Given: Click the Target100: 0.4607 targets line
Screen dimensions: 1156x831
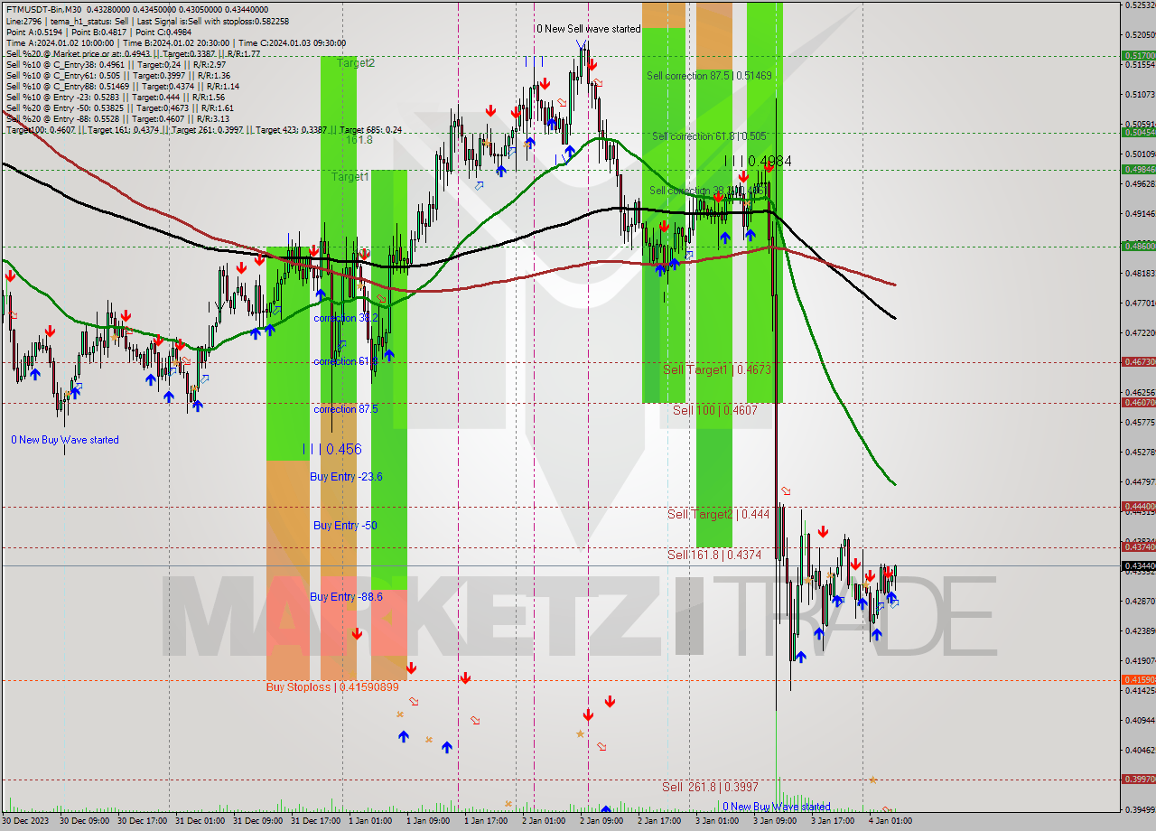Looking at the screenshot, I should [x=204, y=130].
